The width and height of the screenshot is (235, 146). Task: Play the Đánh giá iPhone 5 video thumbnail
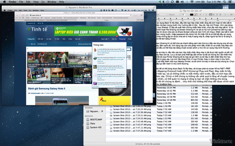39,76
